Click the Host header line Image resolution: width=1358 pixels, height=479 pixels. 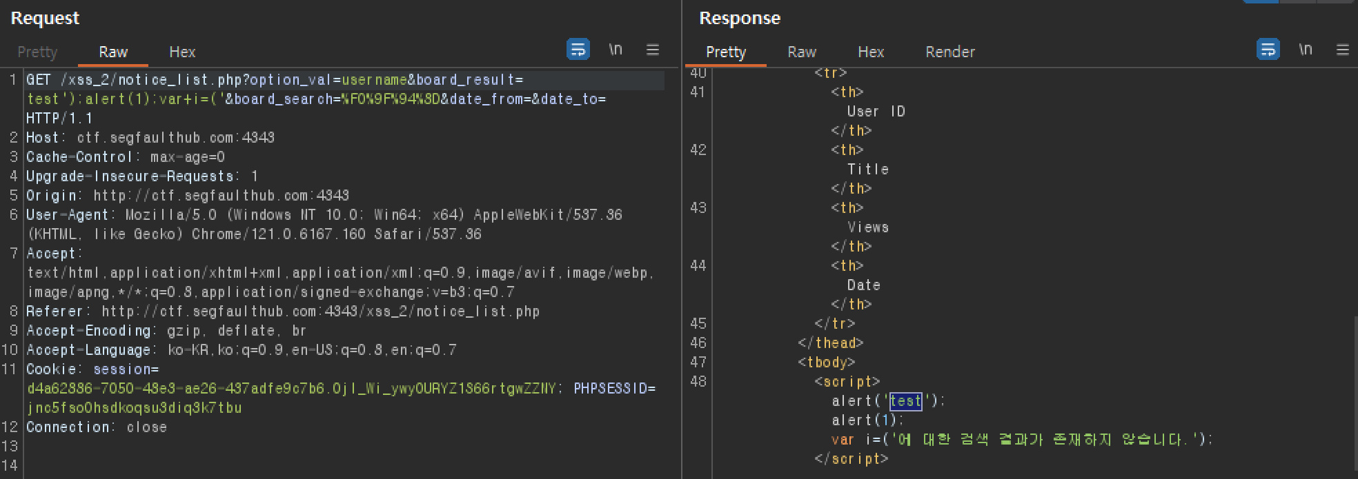tap(150, 138)
